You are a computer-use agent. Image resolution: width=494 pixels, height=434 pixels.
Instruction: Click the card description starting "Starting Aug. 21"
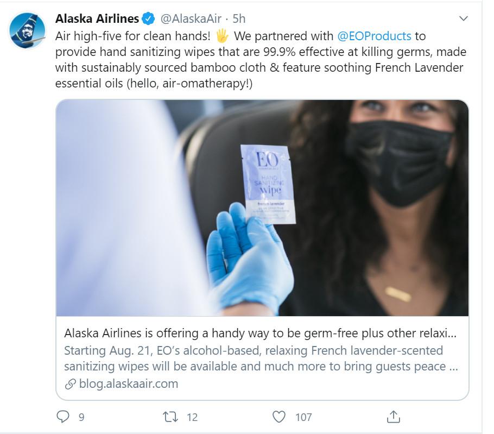click(x=261, y=358)
